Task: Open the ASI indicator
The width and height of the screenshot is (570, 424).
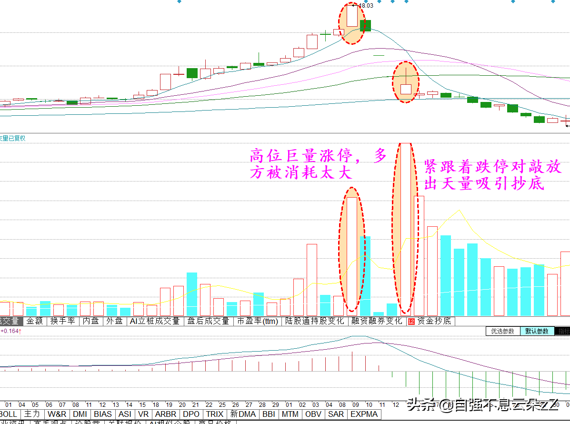Action: (x=125, y=414)
